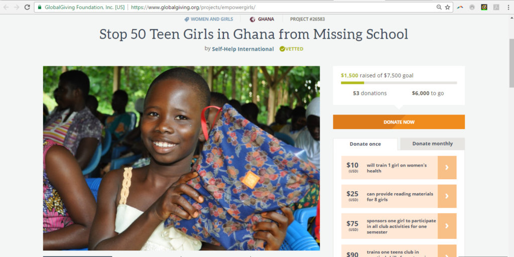Expand the $25 reading materials donation option
514x257 pixels.
click(x=447, y=197)
